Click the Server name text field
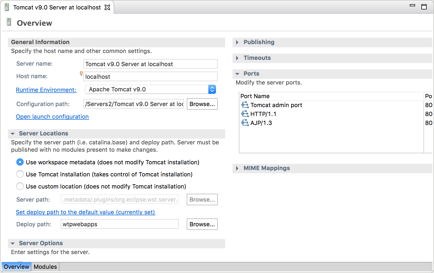This screenshot has height=273, width=434. 150,64
